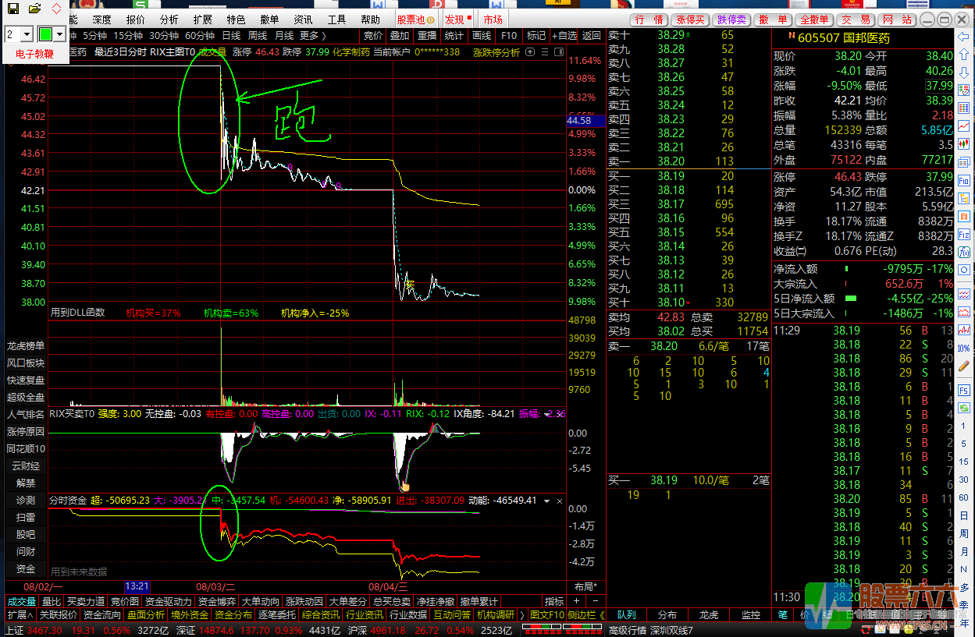The image size is (975, 637).
Task: Switch to the 日线 daily chart tab
Action: (231, 35)
